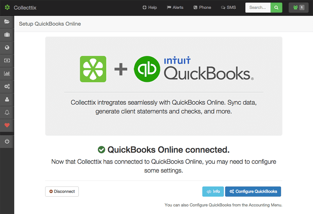
Task: Open the Help menu item
Action: (x=150, y=8)
